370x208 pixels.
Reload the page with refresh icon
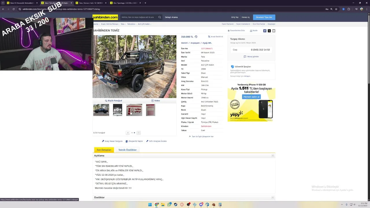[x=13, y=9]
